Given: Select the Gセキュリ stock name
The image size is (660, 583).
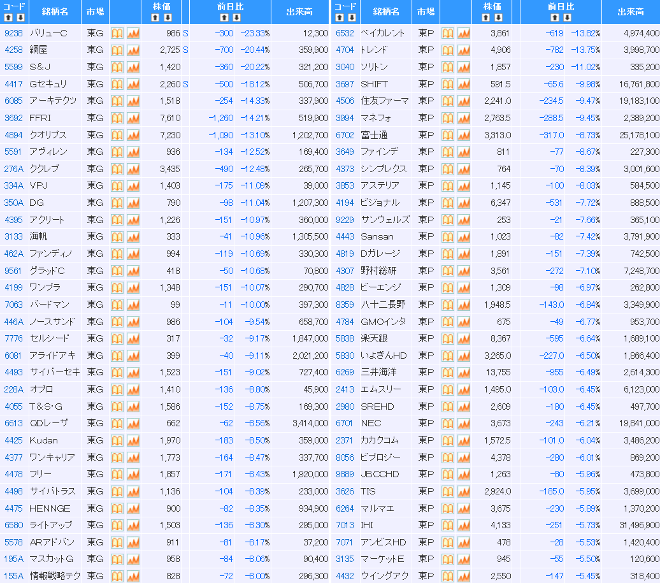Looking at the screenshot, I should pos(48,84).
